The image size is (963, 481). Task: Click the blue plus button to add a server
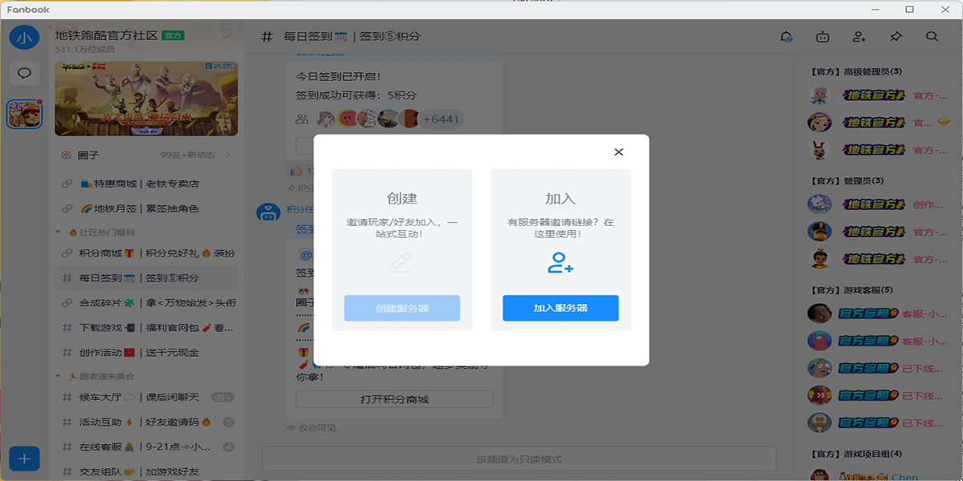24,459
